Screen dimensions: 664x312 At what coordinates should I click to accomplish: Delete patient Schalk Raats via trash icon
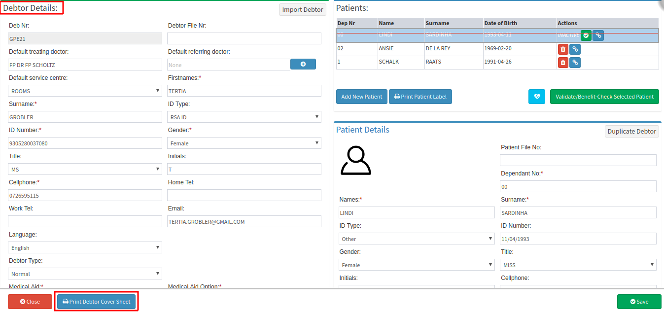click(563, 63)
